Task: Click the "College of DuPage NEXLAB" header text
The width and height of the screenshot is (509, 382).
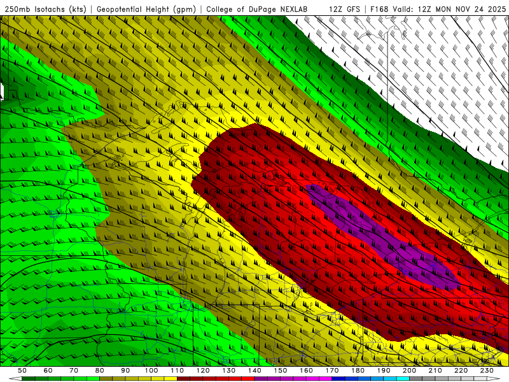Action: [x=256, y=9]
